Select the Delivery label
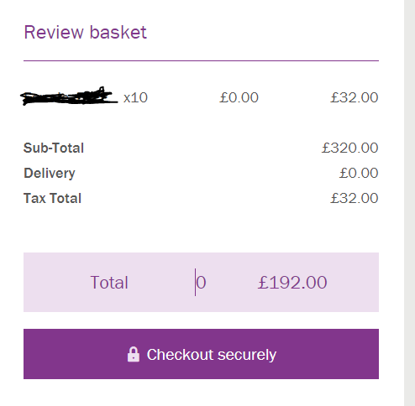This screenshot has height=406, width=415. tap(50, 174)
